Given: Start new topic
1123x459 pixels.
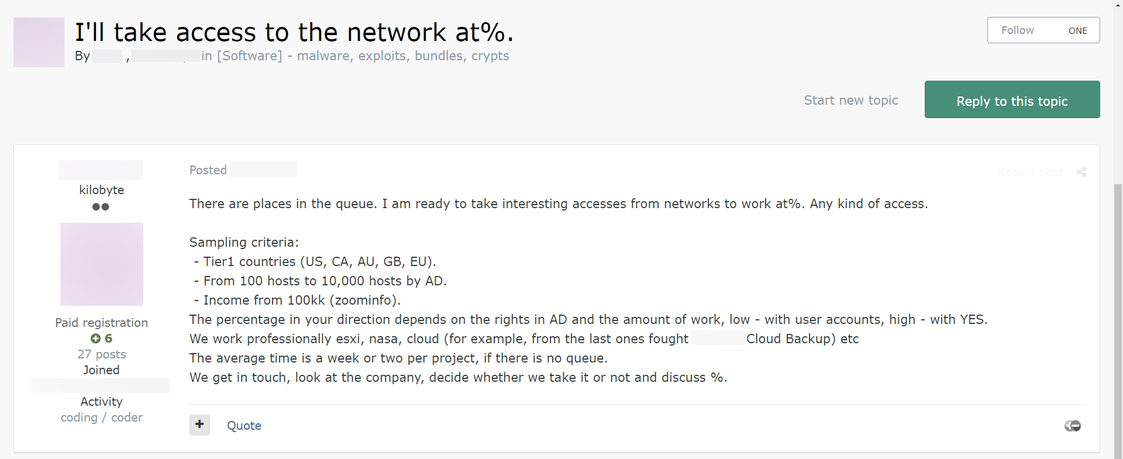Looking at the screenshot, I should [x=850, y=101].
